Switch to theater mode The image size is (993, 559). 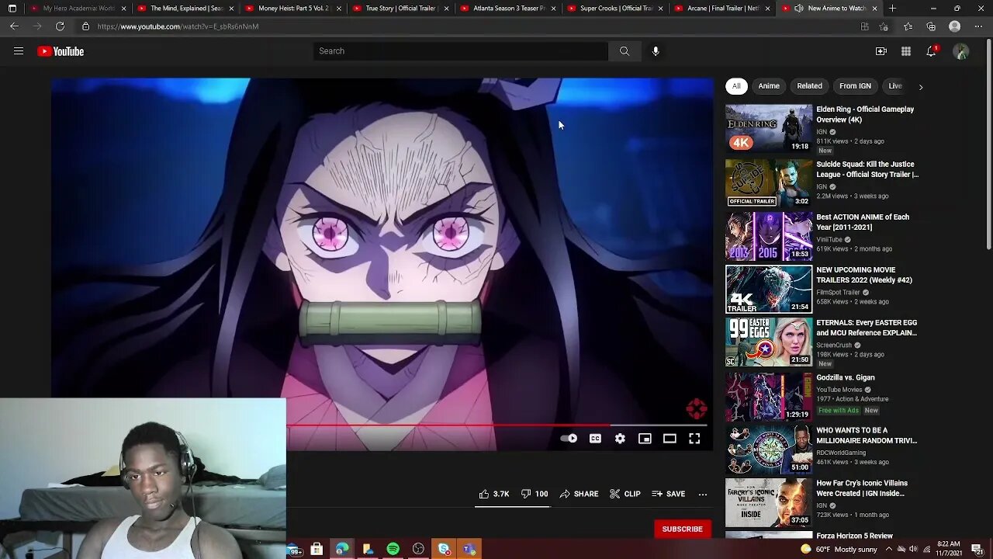coord(669,439)
